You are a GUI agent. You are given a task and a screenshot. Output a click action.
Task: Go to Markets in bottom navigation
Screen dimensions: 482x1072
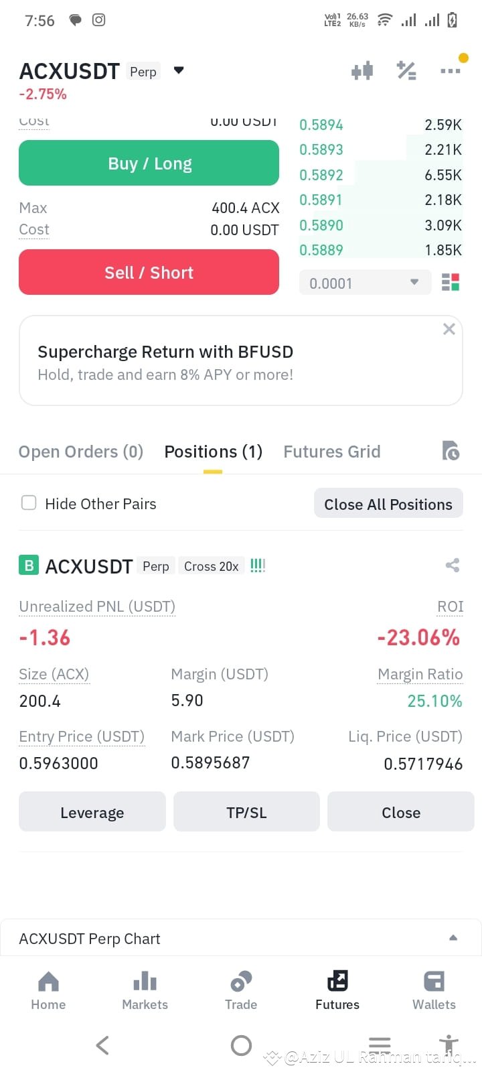pyautogui.click(x=145, y=991)
